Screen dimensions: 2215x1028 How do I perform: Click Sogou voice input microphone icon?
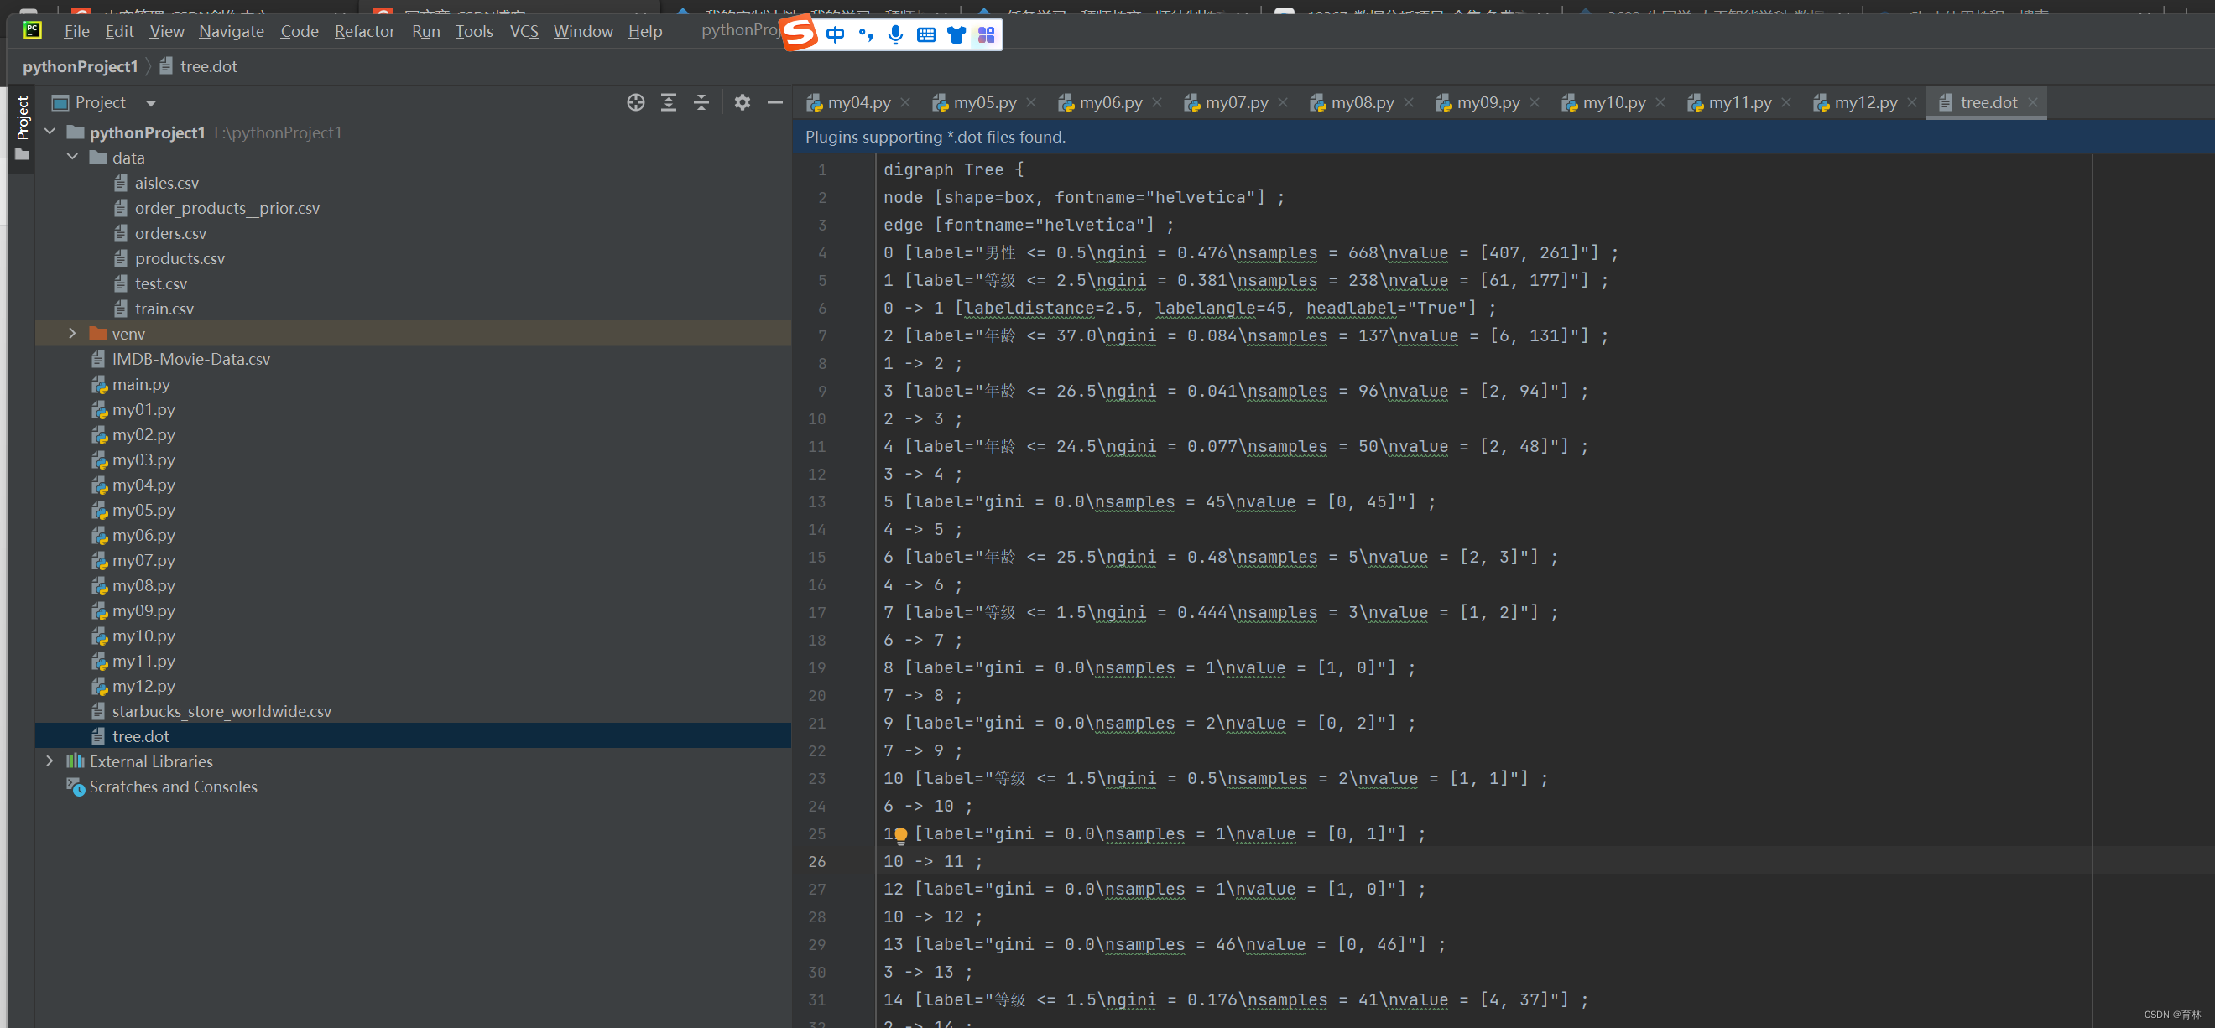(896, 34)
